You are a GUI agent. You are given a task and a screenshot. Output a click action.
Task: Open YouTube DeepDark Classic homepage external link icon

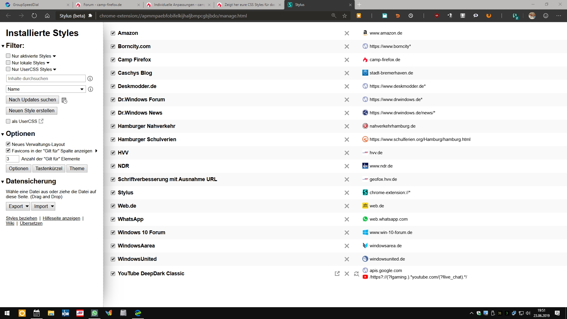point(337,274)
